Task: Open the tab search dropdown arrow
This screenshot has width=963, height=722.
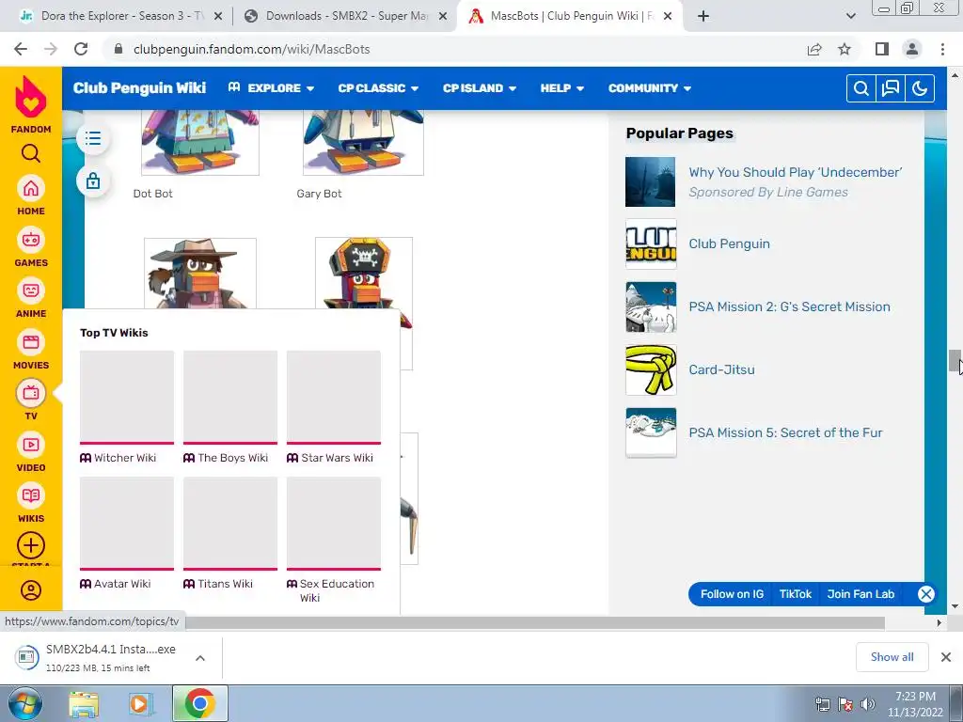Action: pyautogui.click(x=850, y=16)
